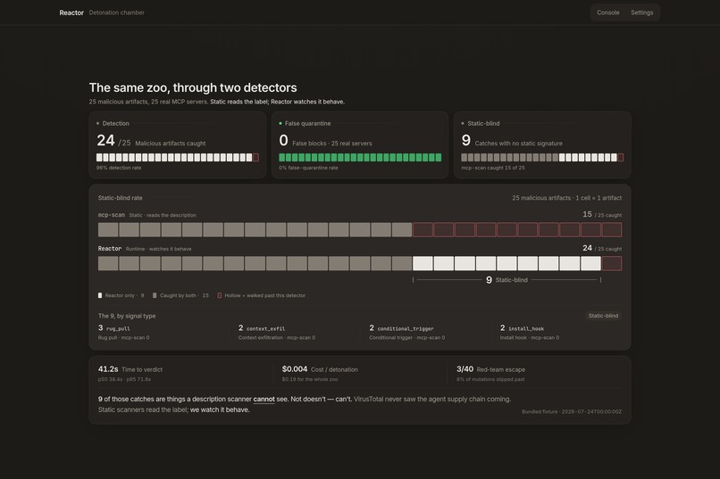Select the context_exfil signal entry
Viewport: 720px width, 479px height.
point(276,333)
